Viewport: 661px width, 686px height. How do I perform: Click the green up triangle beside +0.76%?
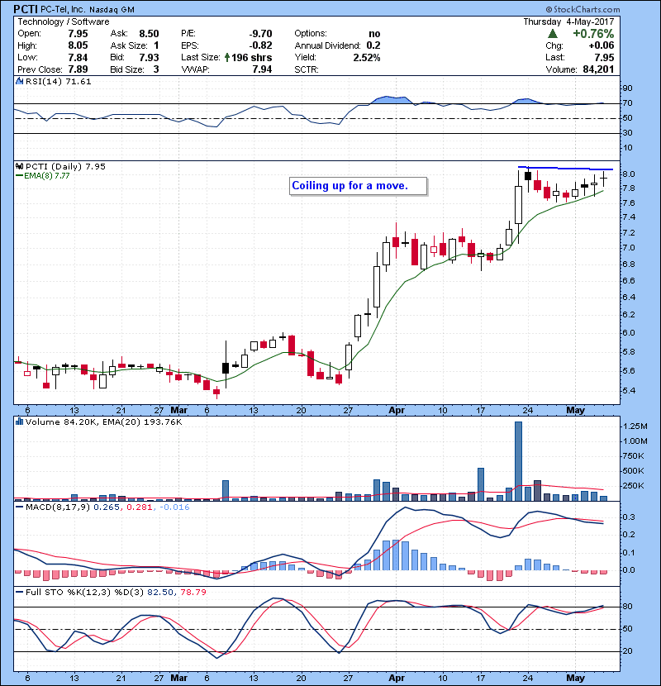[x=553, y=34]
